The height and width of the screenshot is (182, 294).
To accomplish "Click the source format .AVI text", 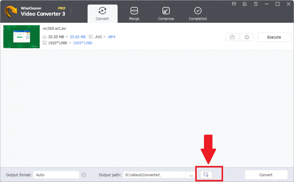I will 98,37.
